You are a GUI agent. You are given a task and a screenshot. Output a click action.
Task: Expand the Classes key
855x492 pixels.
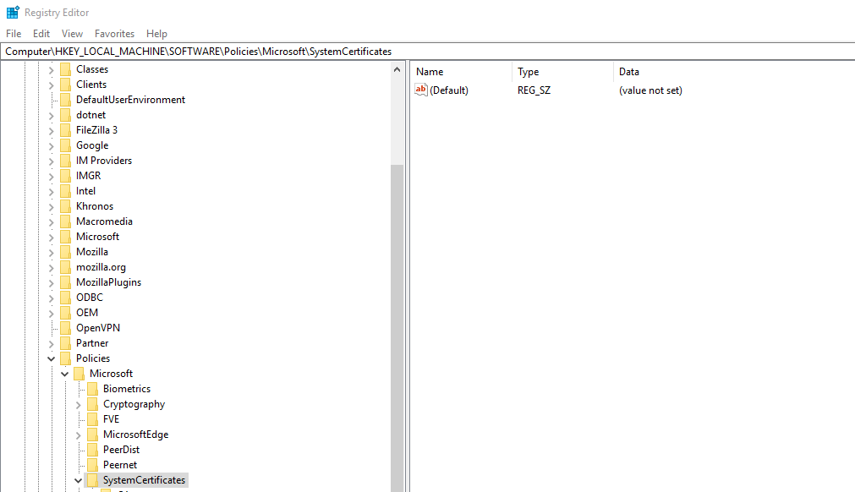pos(52,69)
